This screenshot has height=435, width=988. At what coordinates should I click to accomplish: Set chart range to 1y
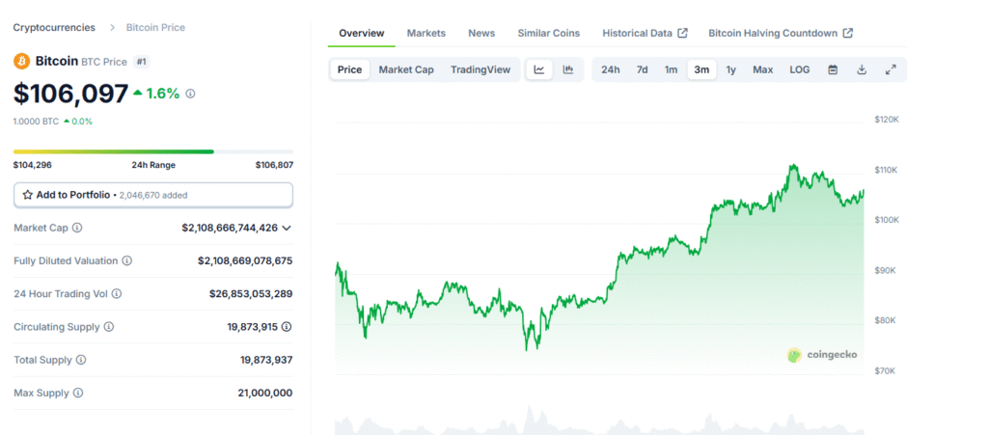[x=731, y=69]
